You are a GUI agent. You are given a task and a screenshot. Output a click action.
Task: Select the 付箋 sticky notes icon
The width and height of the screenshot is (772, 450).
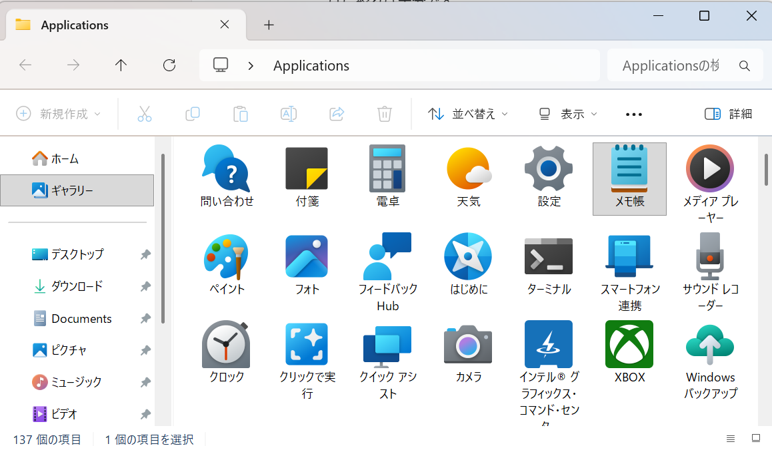pyautogui.click(x=307, y=168)
